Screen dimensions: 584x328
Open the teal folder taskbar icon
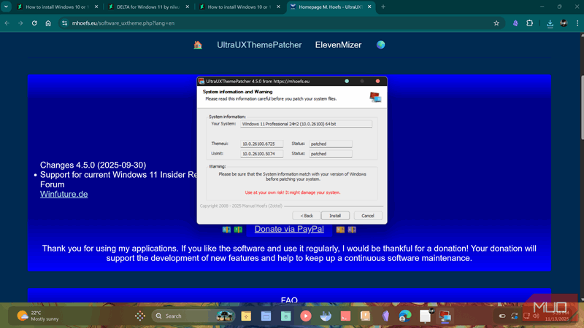285,316
